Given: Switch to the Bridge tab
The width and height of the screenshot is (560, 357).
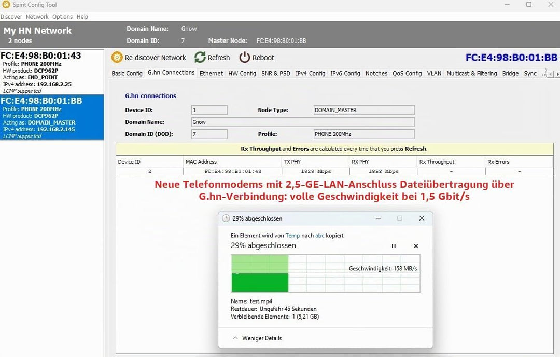Looking at the screenshot, I should coord(510,73).
